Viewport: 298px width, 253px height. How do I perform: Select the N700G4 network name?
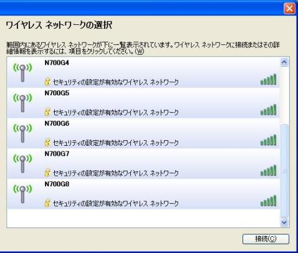tap(57, 63)
